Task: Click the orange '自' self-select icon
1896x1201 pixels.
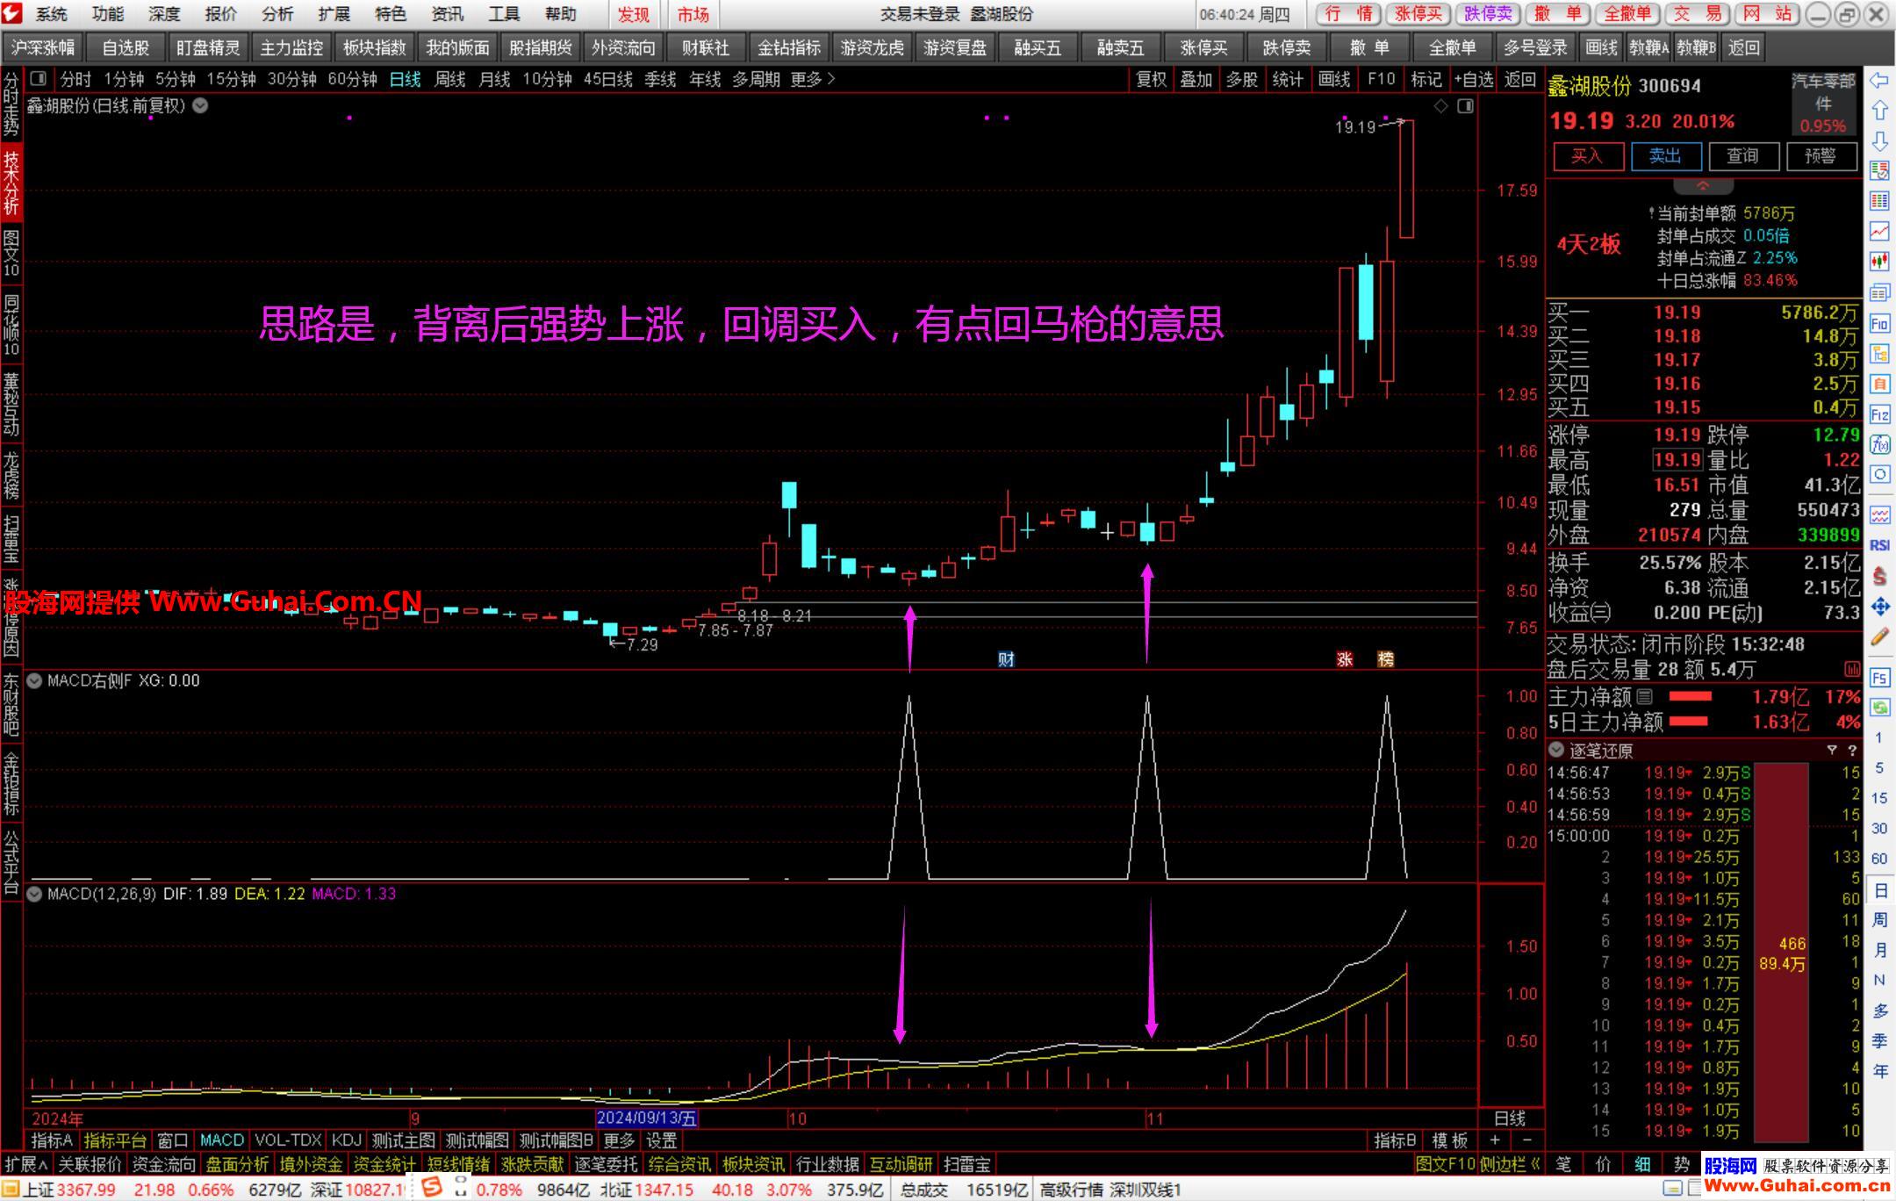Action: click(1879, 384)
